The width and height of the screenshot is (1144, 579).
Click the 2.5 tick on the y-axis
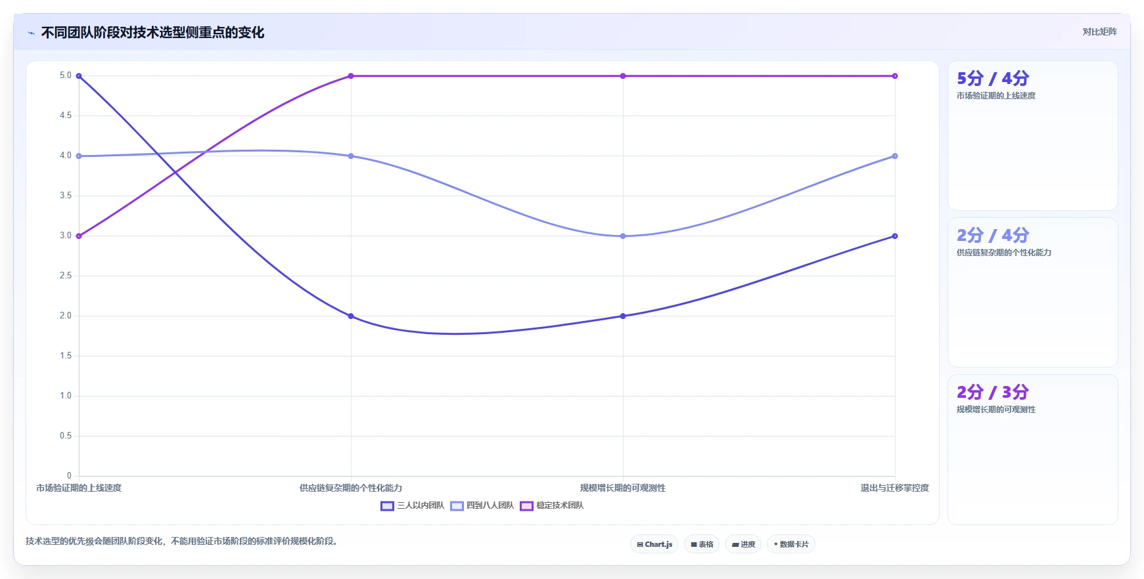point(66,276)
